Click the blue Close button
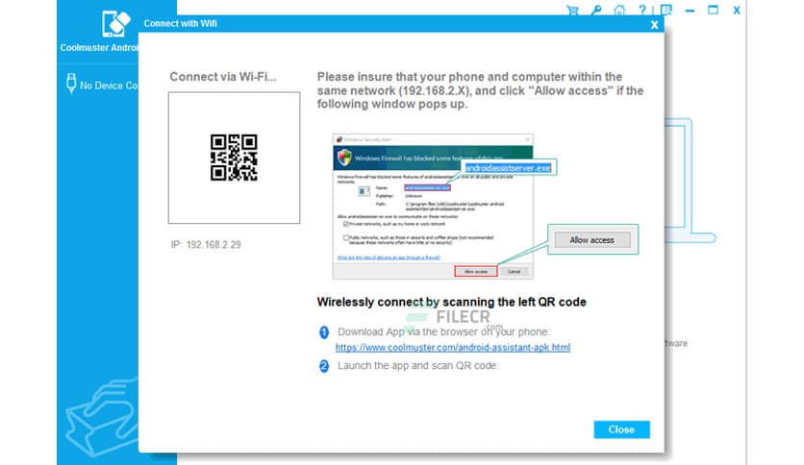The height and width of the screenshot is (465, 804). (x=621, y=429)
